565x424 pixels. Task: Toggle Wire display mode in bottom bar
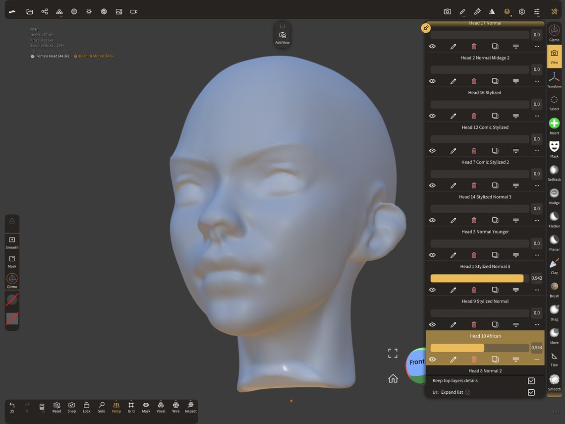(x=175, y=408)
